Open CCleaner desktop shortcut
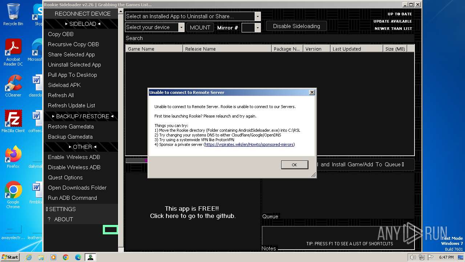 click(13, 86)
